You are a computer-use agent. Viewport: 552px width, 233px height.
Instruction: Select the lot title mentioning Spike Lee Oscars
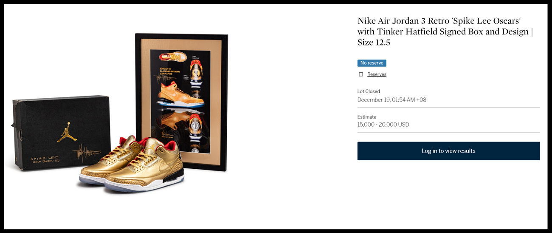445,31
